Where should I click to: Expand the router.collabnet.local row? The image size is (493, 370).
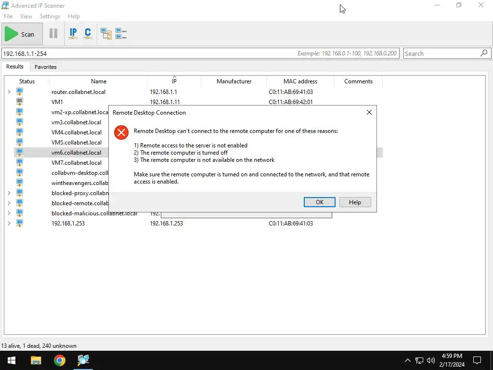point(9,92)
